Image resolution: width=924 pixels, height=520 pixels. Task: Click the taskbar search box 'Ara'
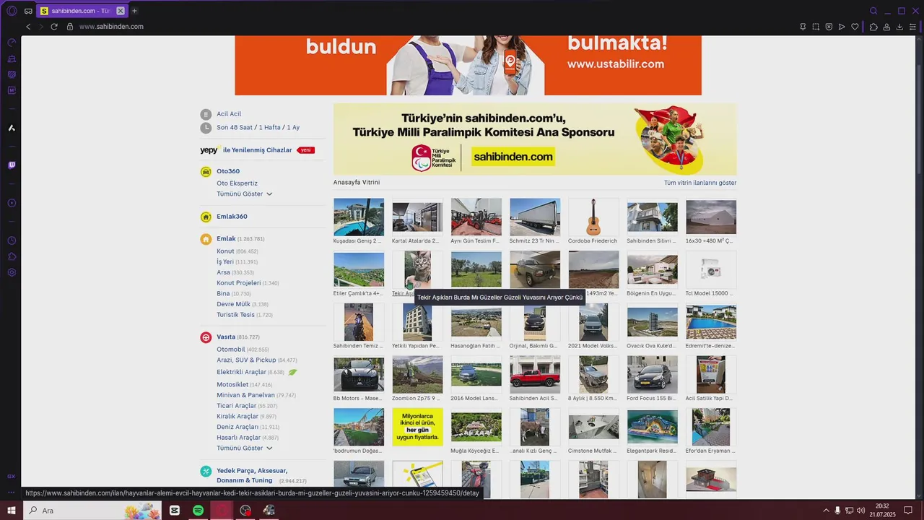(92, 511)
